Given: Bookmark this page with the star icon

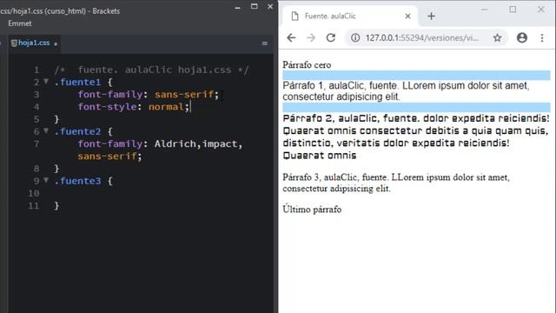Looking at the screenshot, I should tap(498, 37).
